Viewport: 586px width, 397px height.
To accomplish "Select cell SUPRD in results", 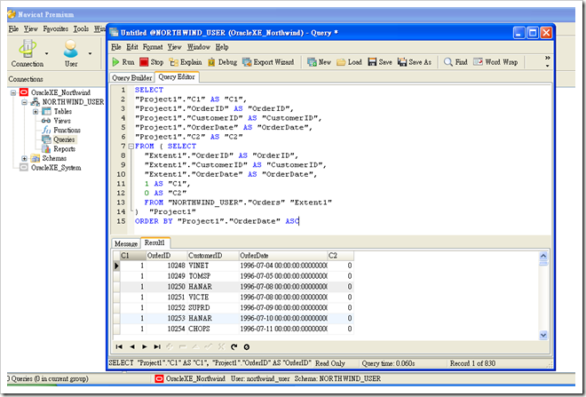I will [x=213, y=307].
